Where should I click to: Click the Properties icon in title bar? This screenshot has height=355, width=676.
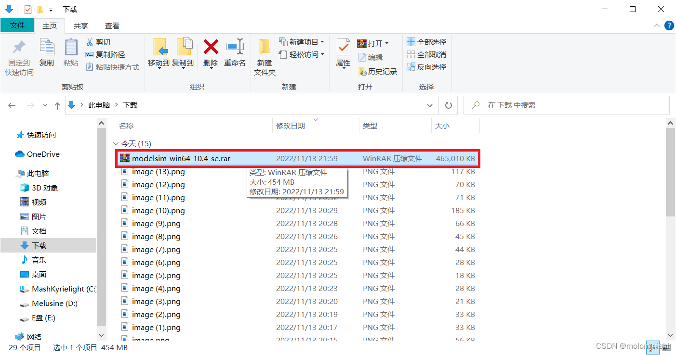(x=27, y=9)
